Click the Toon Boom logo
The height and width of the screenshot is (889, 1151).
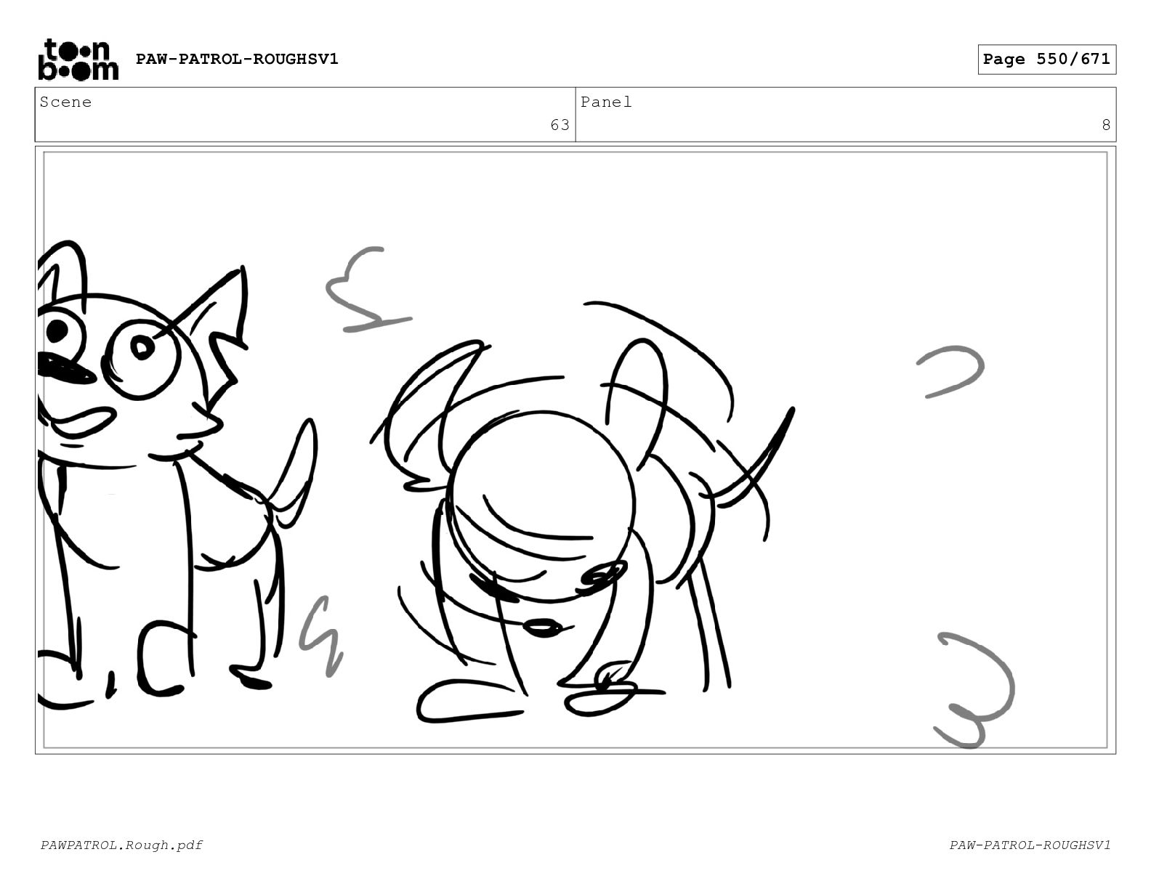(78, 60)
